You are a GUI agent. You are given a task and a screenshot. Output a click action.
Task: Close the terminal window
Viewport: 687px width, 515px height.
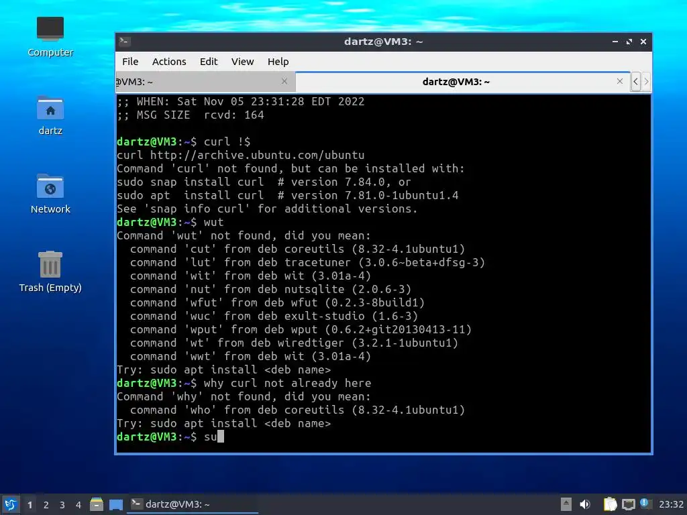click(643, 42)
